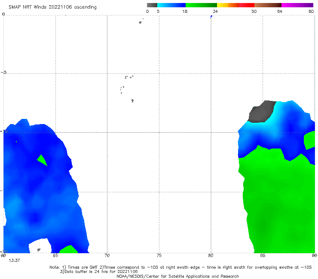Click the dark gray low-wind patch on the map

(262, 112)
